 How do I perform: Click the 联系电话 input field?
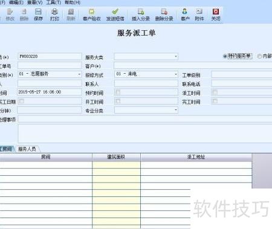pos(242,83)
